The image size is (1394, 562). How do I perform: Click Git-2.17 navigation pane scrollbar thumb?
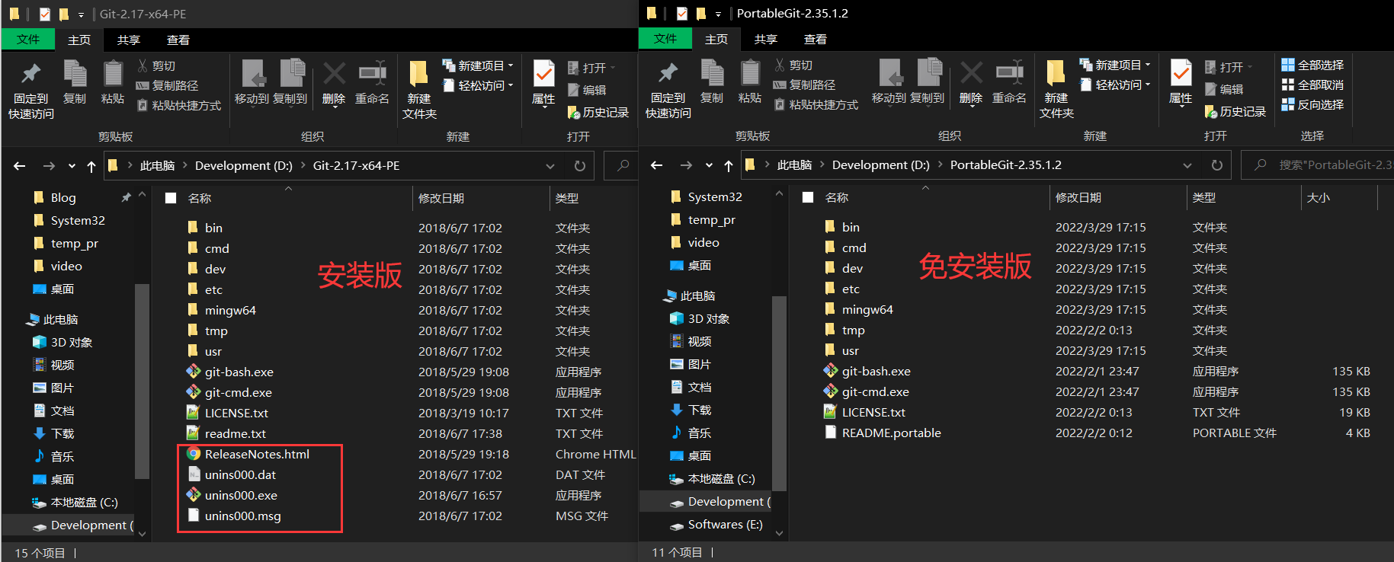coord(141,381)
